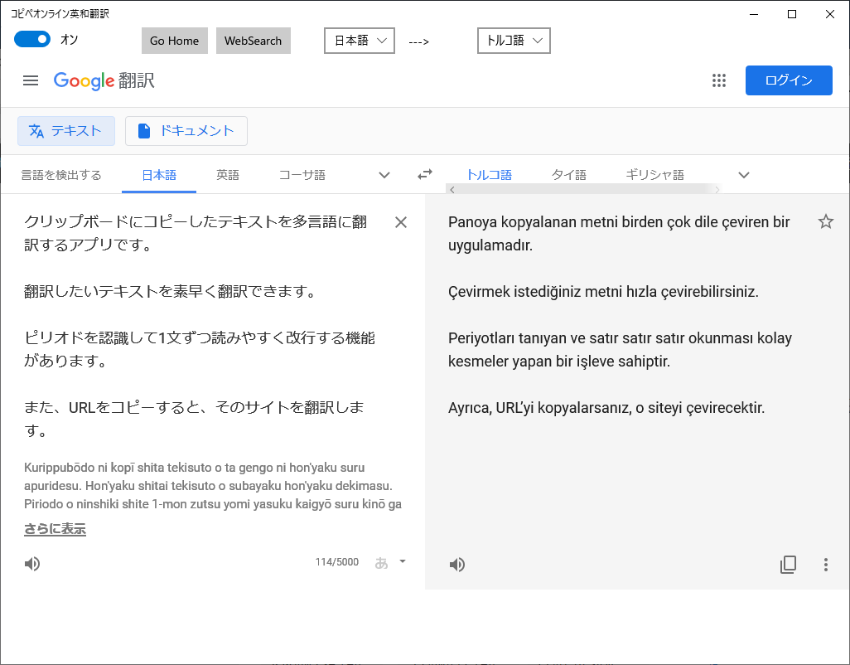Click the ログイン button

tap(789, 80)
